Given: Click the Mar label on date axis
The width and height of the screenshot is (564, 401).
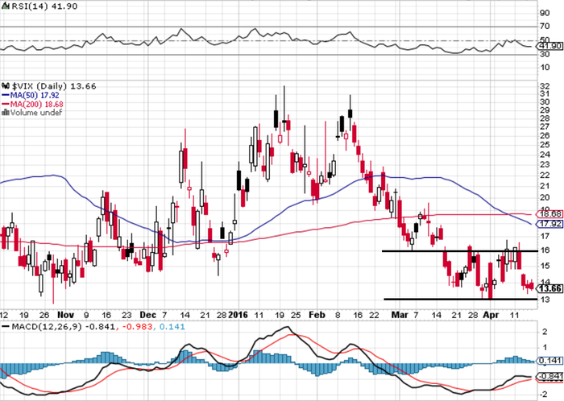Looking at the screenshot, I should pyautogui.click(x=400, y=315).
